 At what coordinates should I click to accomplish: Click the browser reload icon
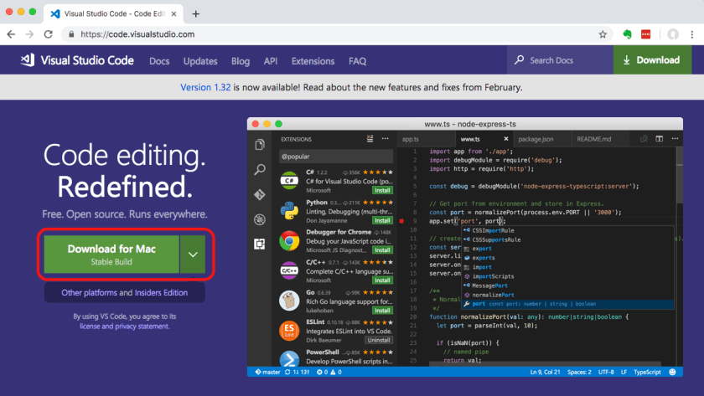coord(49,34)
